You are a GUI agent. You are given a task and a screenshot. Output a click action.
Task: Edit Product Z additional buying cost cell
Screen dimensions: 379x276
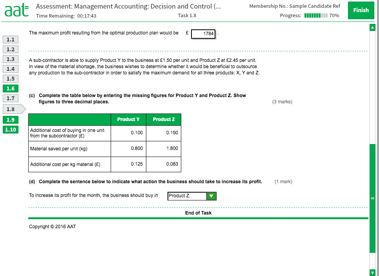[x=164, y=133]
